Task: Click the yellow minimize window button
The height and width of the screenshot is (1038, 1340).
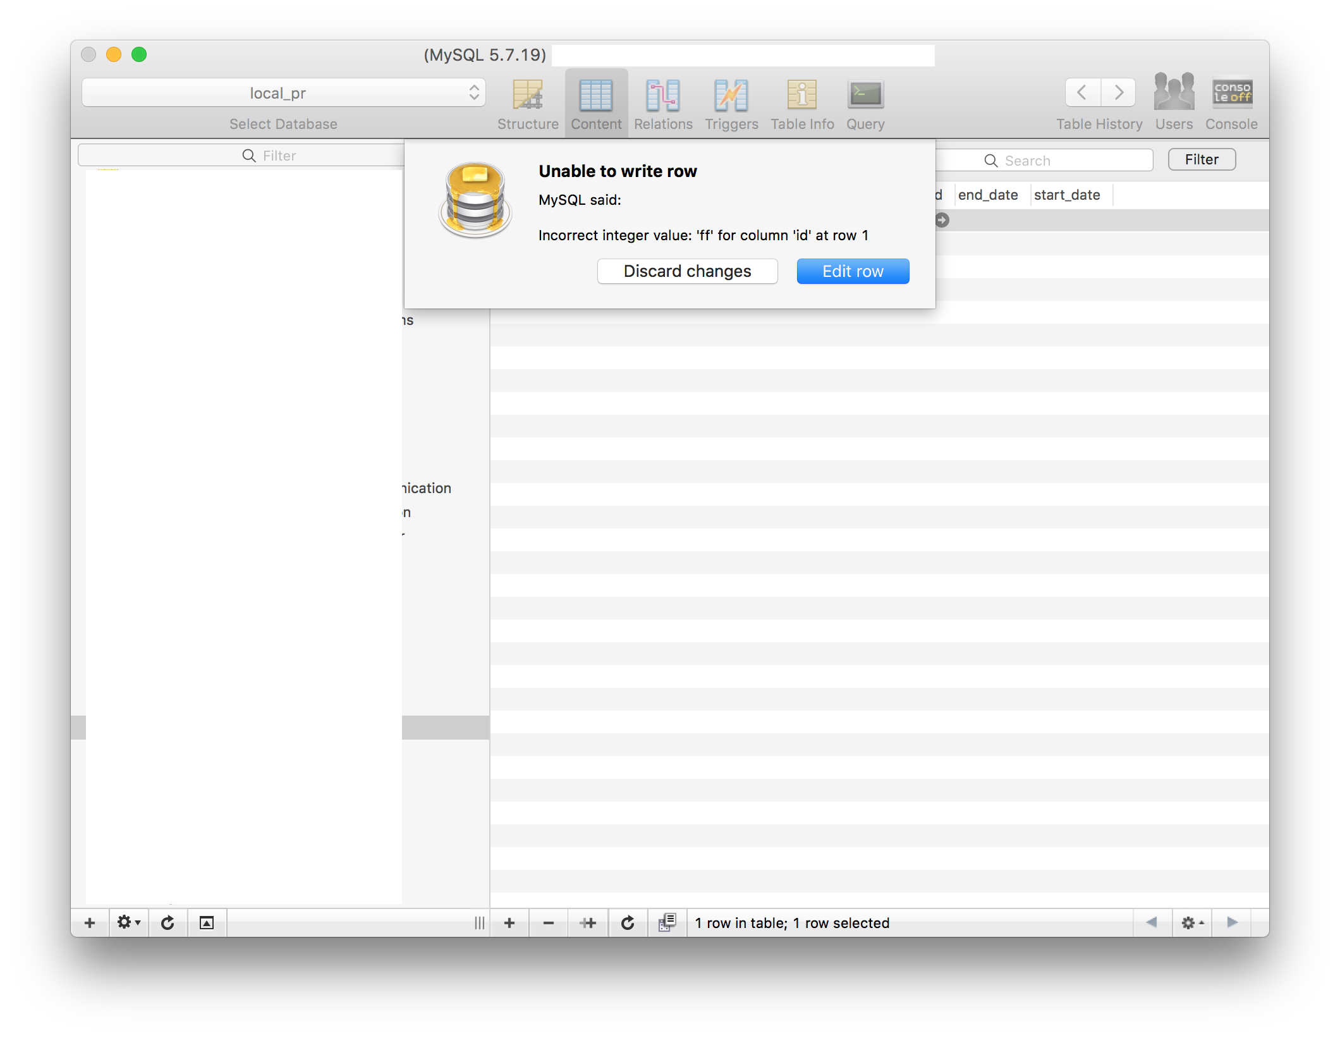Action: [114, 54]
